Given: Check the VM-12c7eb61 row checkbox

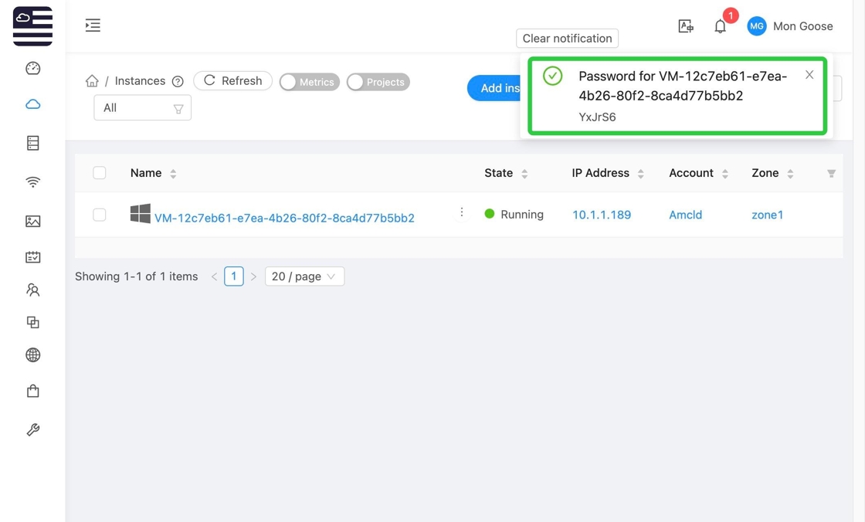Looking at the screenshot, I should pyautogui.click(x=100, y=215).
